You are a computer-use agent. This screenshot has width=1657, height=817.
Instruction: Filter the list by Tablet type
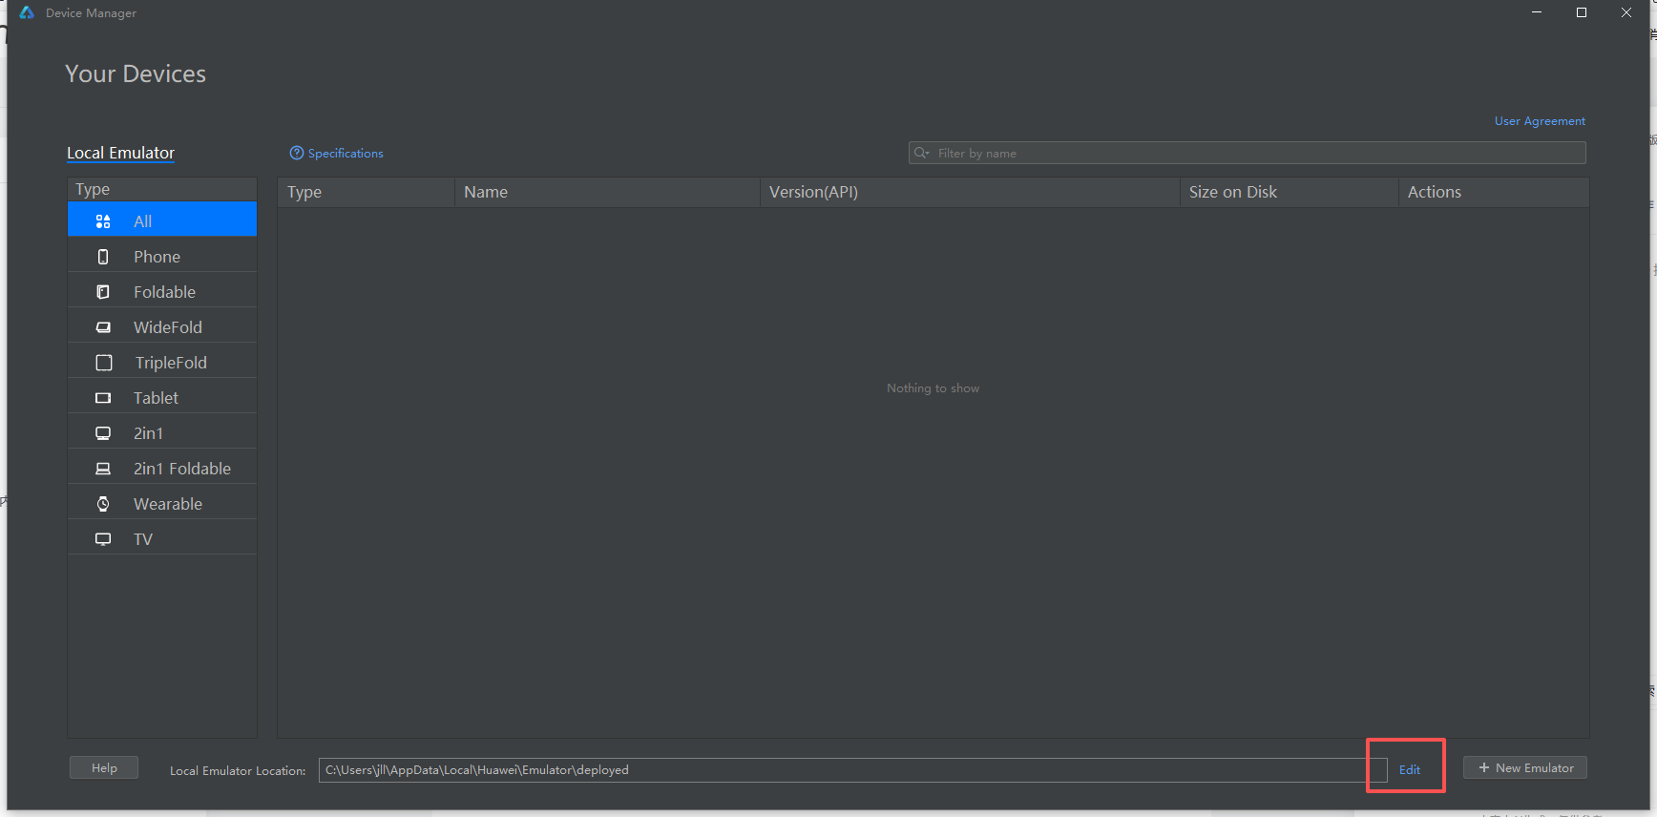click(162, 398)
